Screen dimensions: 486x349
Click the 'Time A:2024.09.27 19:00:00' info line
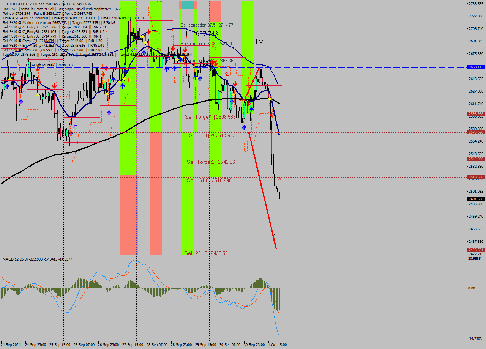[74, 18]
